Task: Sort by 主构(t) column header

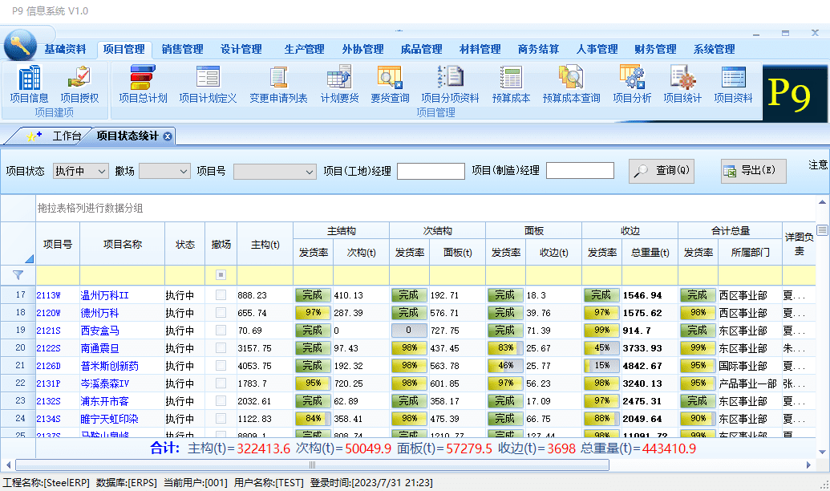Action: tap(265, 244)
